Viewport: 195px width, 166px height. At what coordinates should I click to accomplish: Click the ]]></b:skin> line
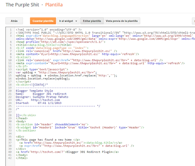(26, 115)
